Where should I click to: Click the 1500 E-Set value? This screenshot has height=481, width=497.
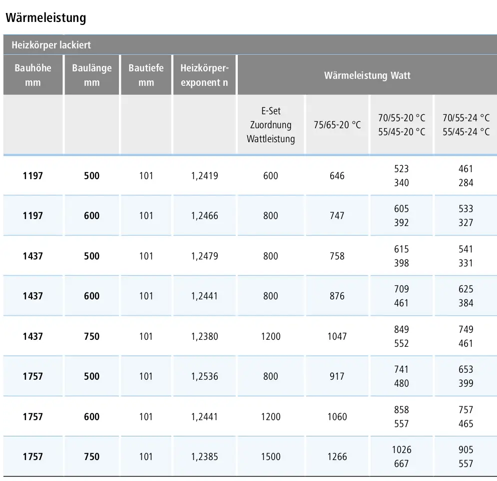(271, 457)
